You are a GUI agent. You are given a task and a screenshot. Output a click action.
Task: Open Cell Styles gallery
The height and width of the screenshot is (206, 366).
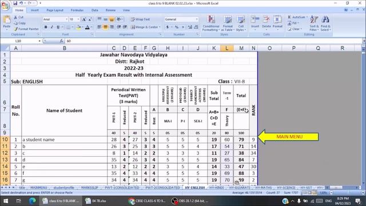pos(241,23)
